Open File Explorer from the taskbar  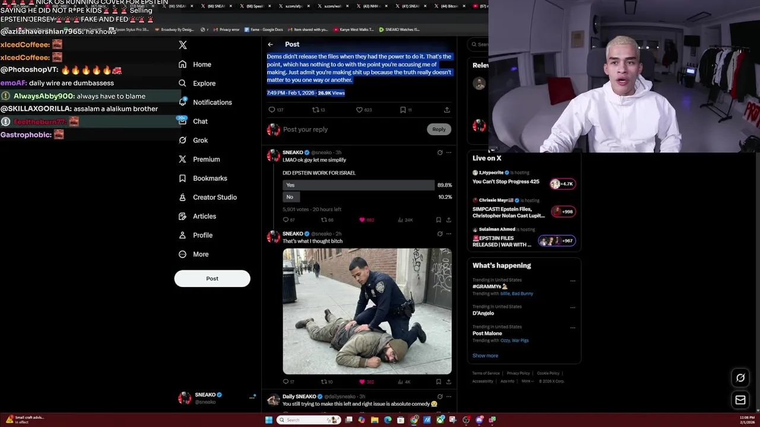(x=375, y=420)
